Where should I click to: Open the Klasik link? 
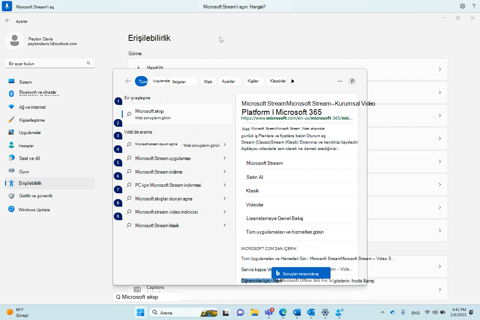pyautogui.click(x=253, y=191)
